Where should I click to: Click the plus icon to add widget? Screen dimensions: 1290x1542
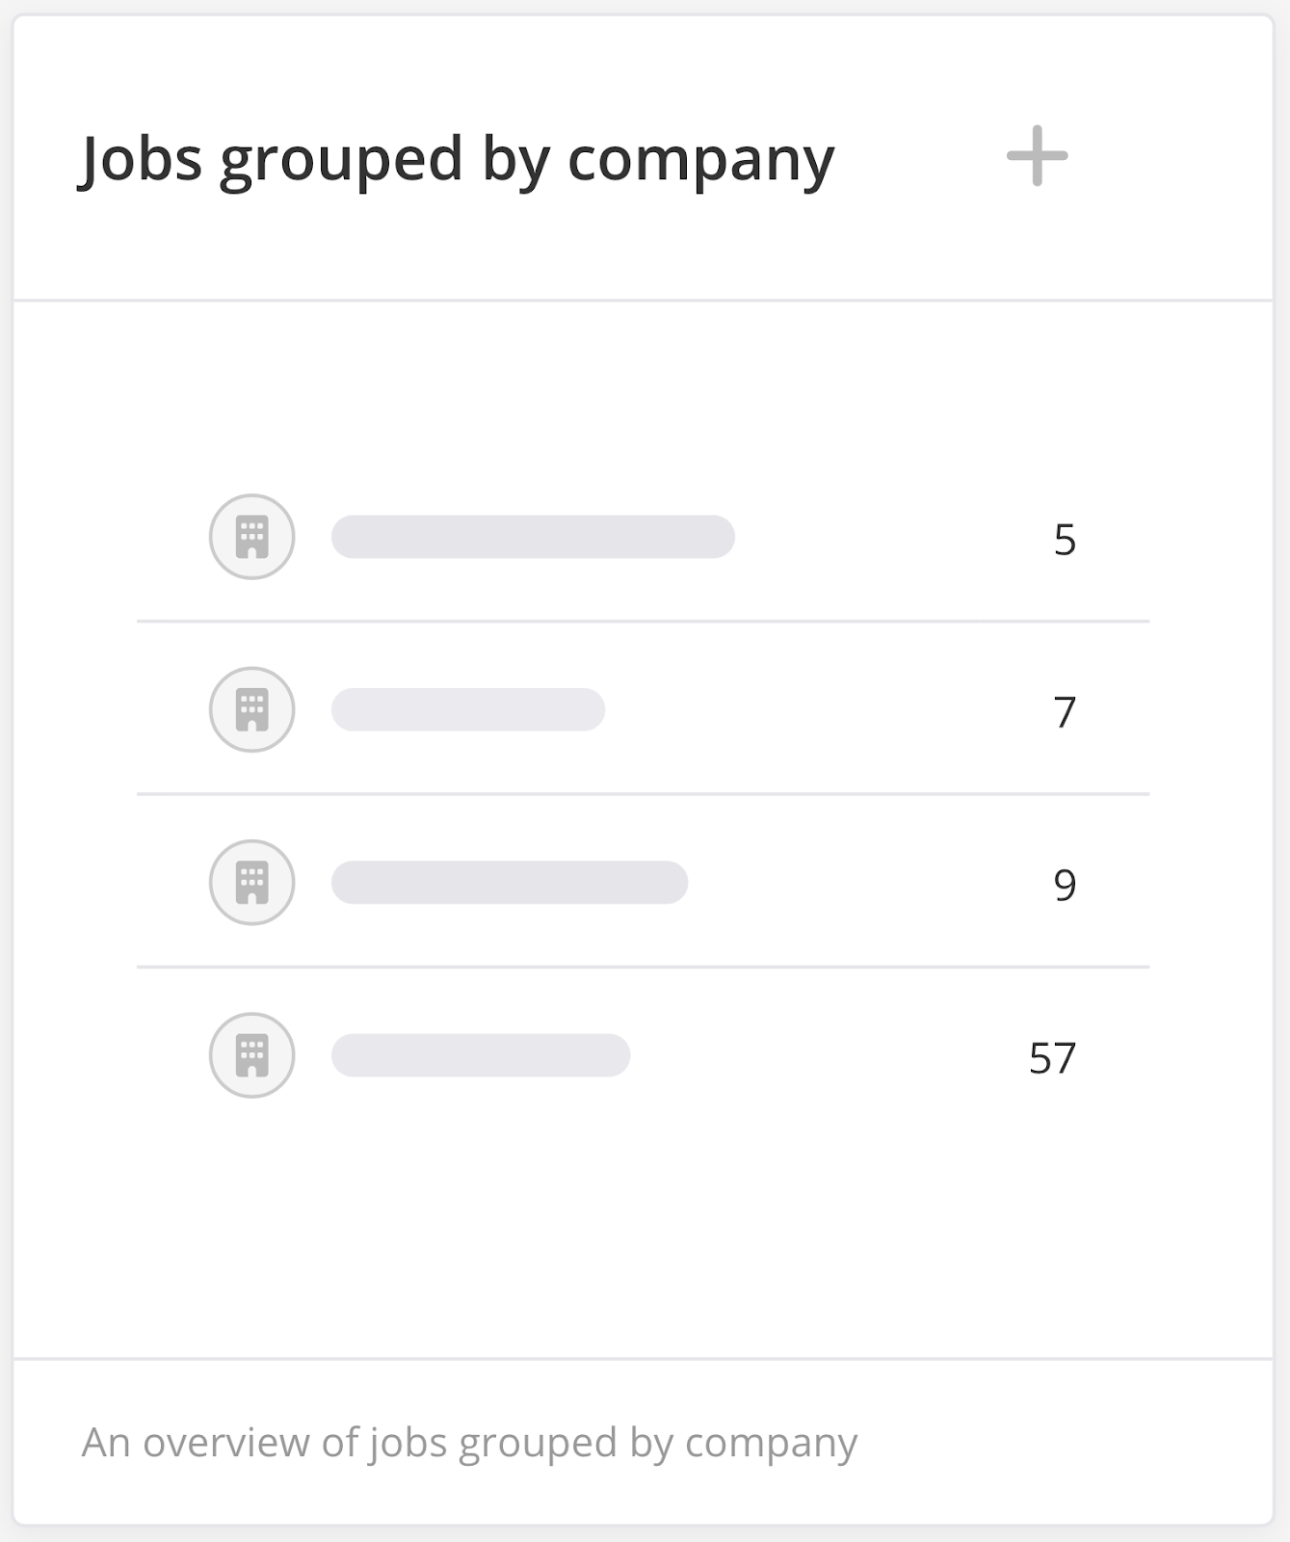[x=1037, y=156]
